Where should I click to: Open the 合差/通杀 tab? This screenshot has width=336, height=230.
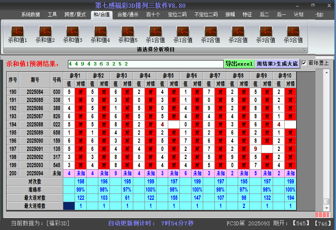point(128,15)
